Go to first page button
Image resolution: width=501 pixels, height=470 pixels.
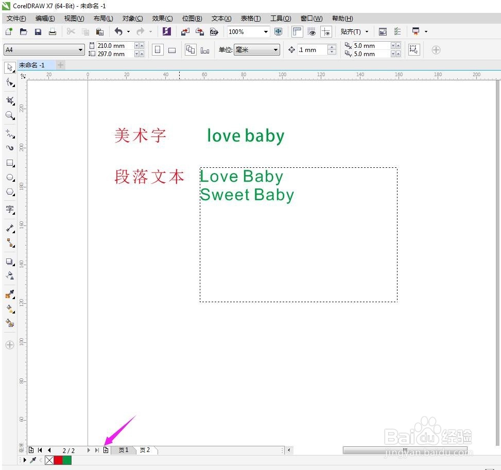tap(40, 450)
